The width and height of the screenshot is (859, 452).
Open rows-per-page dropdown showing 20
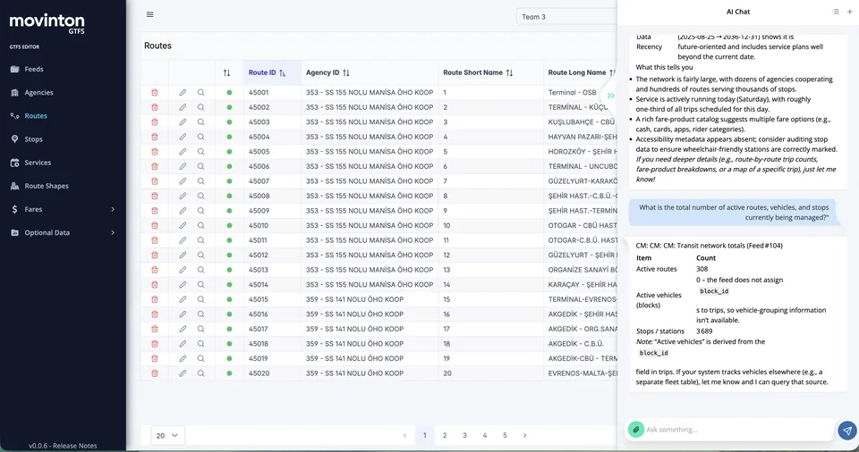click(167, 436)
